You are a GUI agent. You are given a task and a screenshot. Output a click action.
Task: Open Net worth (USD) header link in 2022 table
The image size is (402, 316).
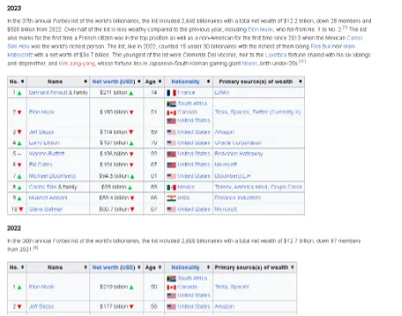113,267
